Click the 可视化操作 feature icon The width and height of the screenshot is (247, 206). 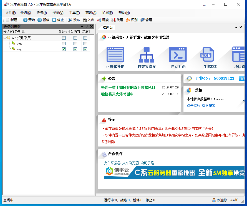(115, 54)
